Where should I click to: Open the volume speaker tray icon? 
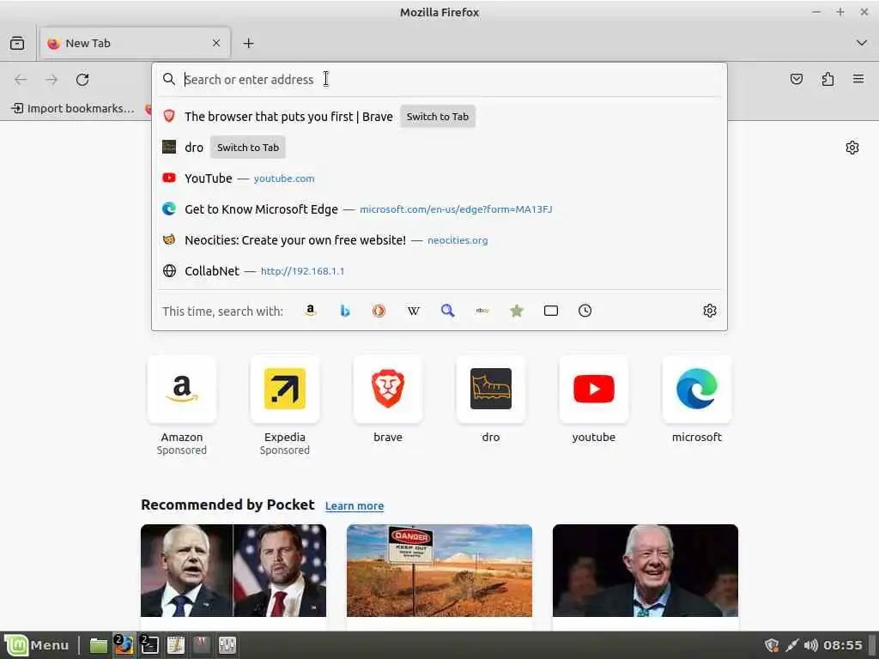click(x=810, y=645)
